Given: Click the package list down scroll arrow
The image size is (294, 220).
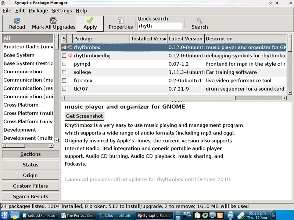Looking at the screenshot, I should [290, 93].
